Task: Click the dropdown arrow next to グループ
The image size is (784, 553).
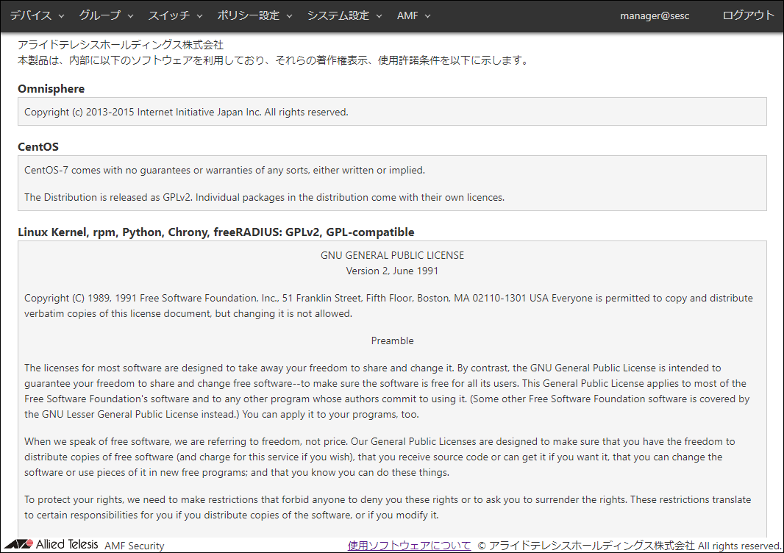Action: (130, 16)
